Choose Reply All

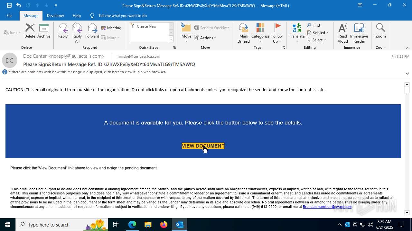point(77,33)
